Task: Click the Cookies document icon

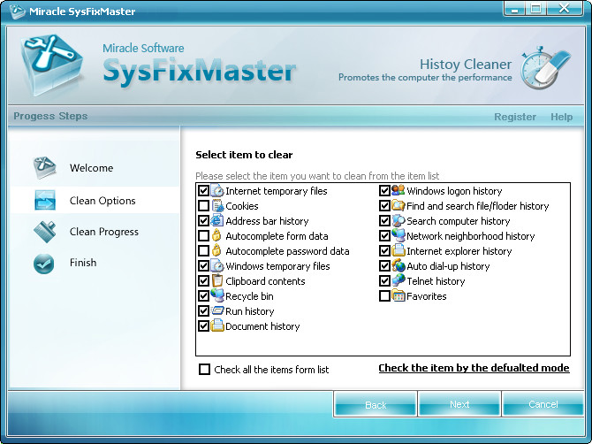Action: (x=217, y=205)
